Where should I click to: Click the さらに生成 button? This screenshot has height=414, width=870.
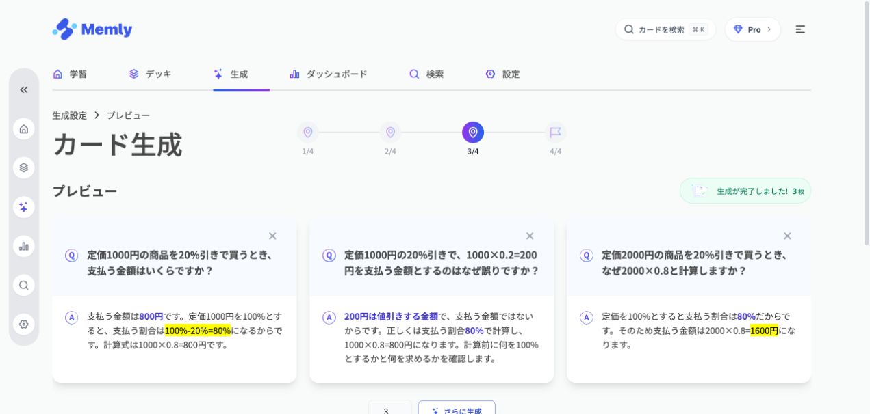[x=457, y=407]
